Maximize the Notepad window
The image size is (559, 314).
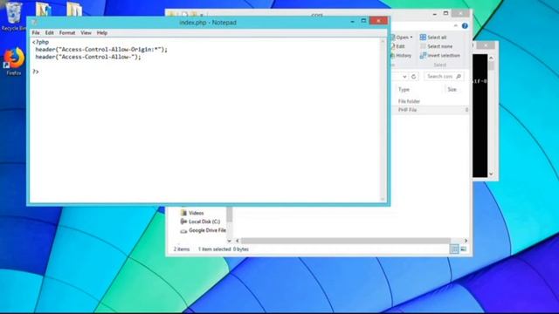363,21
